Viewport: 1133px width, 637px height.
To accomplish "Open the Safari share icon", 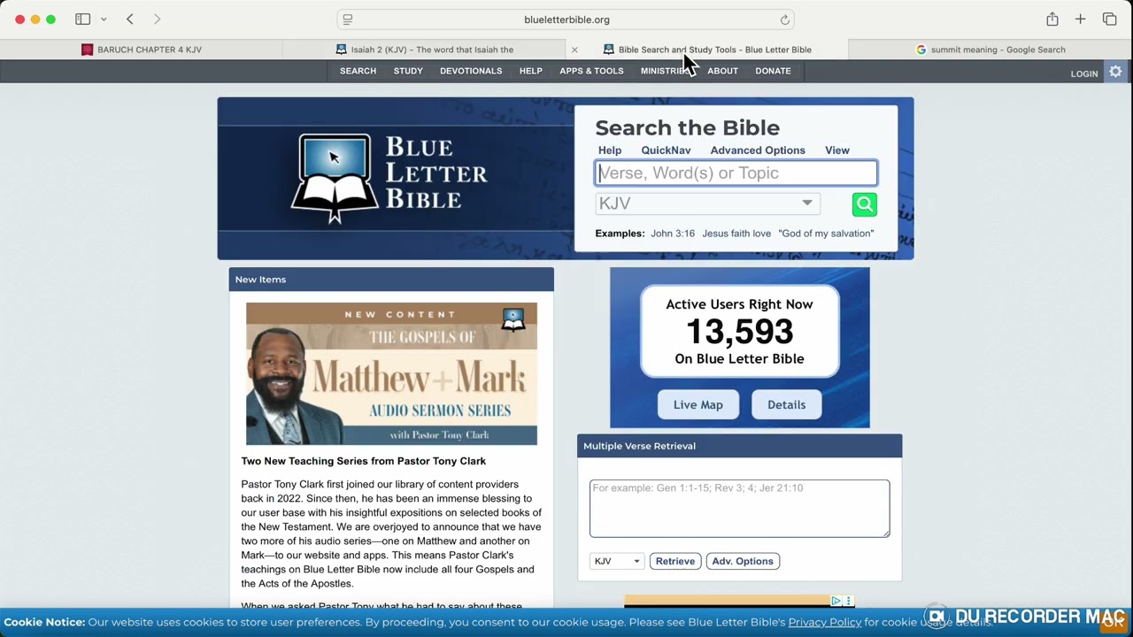I will coord(1052,19).
